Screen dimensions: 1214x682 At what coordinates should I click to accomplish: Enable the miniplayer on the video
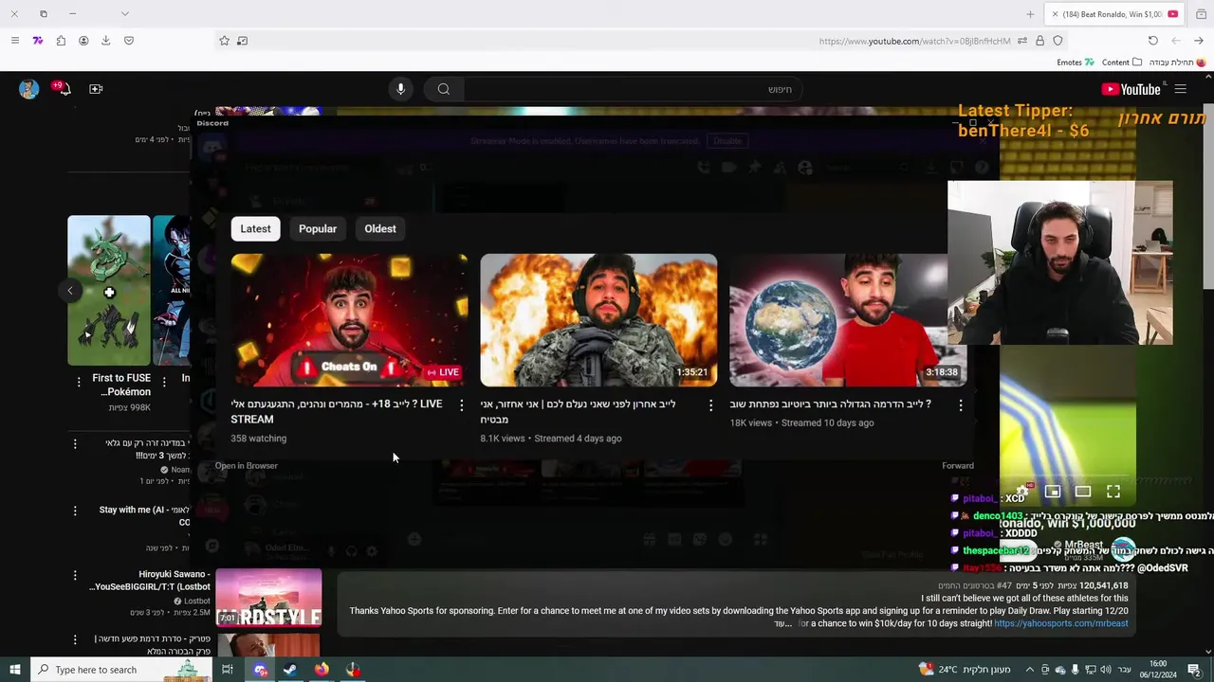1053,492
